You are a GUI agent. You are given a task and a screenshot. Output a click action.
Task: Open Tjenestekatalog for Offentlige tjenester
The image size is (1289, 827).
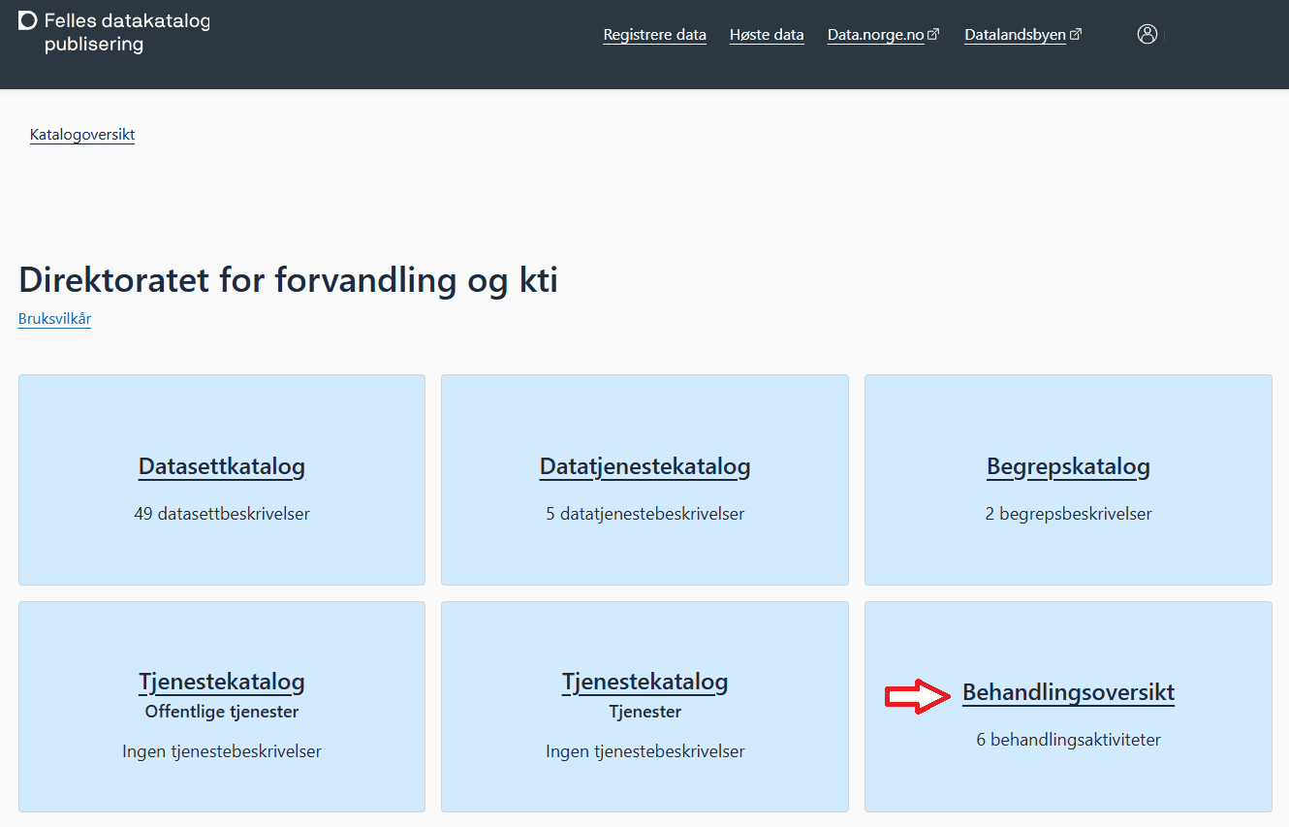pos(222,682)
